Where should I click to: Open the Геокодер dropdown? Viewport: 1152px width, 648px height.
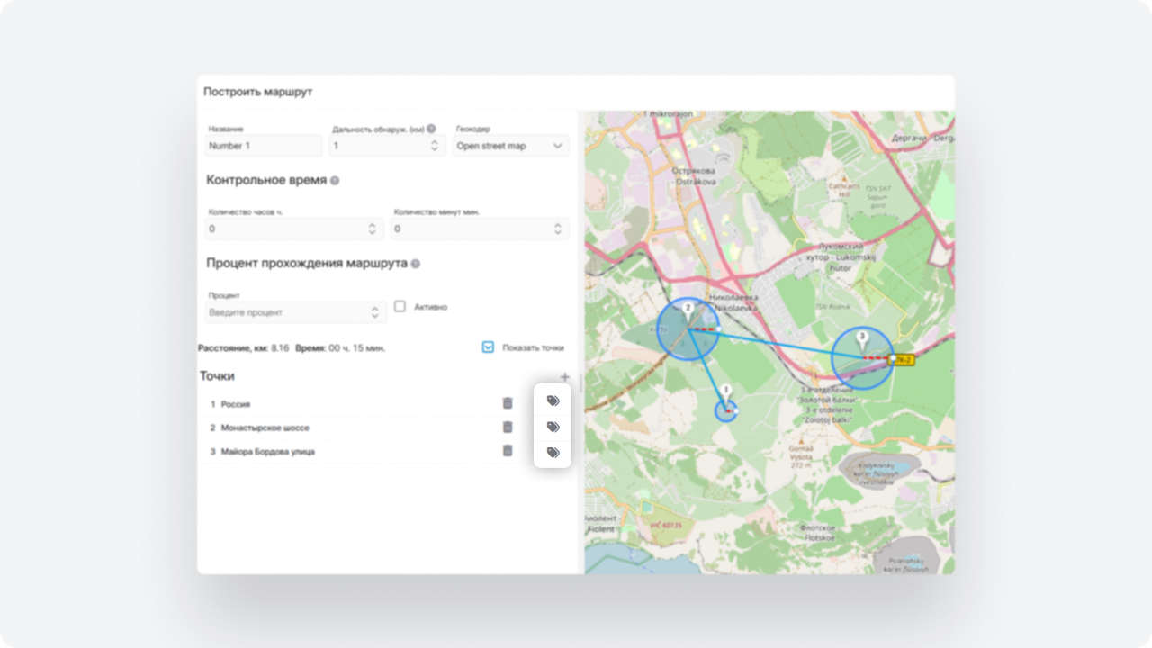pyautogui.click(x=511, y=146)
